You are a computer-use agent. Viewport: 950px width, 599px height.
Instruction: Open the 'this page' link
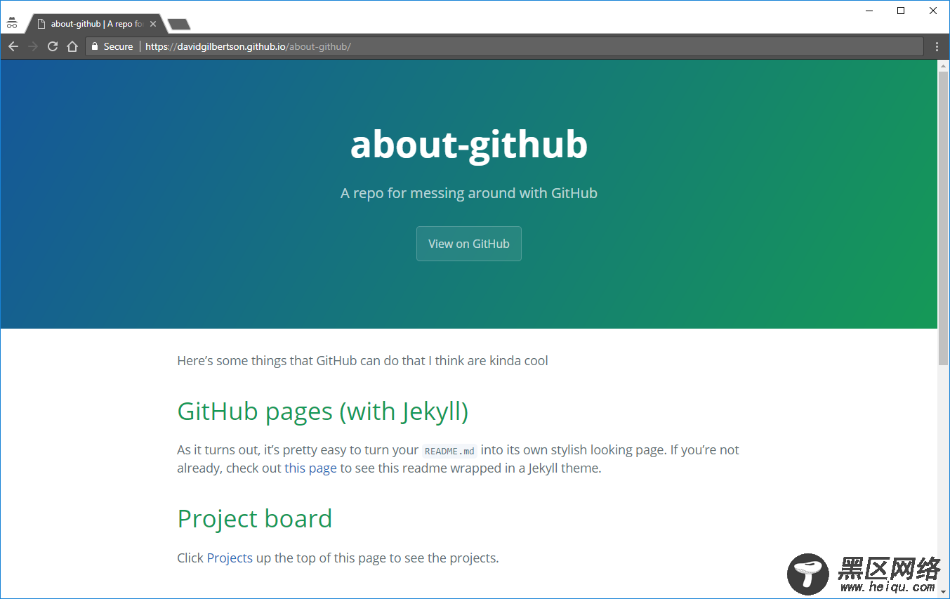[310, 468]
